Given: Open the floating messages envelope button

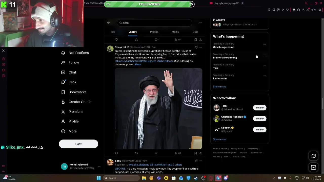Looking at the screenshot, I should pyautogui.click(x=313, y=167).
